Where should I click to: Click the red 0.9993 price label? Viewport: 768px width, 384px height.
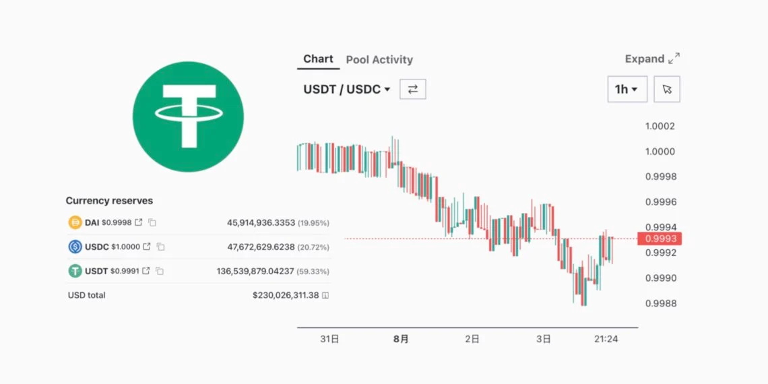(660, 238)
